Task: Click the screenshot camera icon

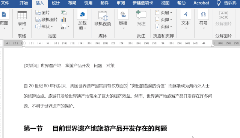Action: [x=64, y=26]
